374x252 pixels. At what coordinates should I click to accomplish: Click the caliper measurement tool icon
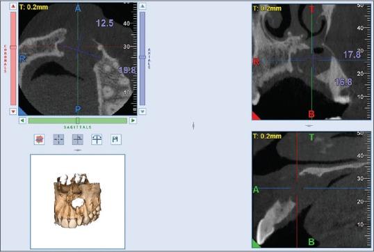(116, 139)
